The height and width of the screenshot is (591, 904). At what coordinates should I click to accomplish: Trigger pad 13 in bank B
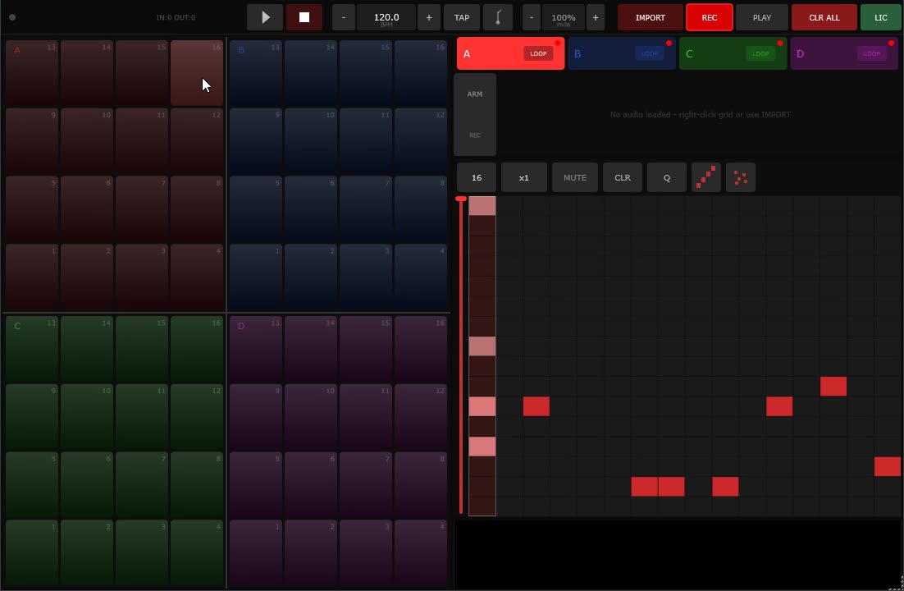(256, 73)
